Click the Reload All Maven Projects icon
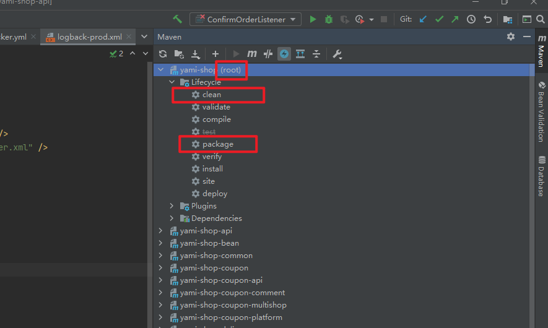 (x=163, y=54)
